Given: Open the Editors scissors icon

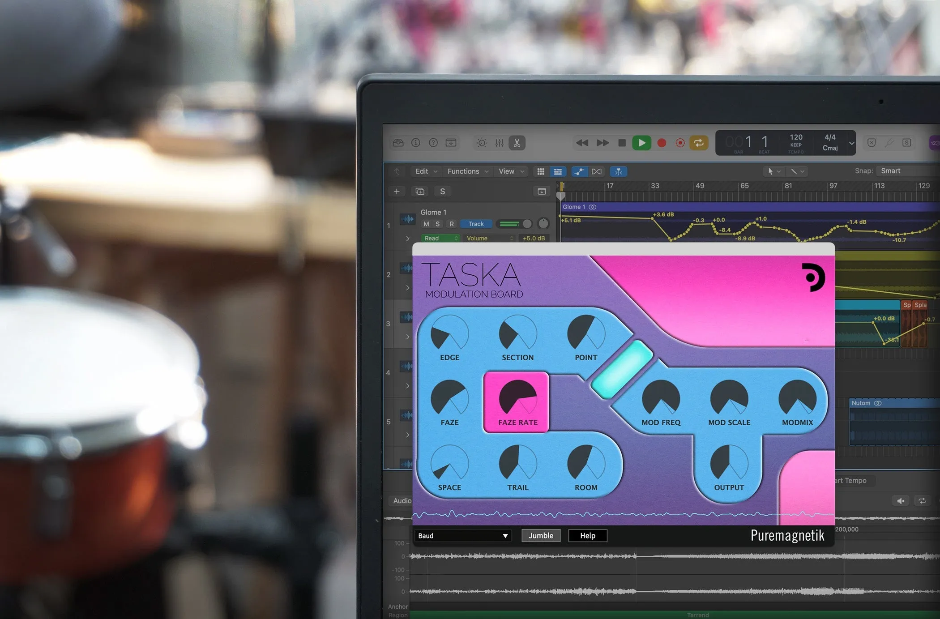Looking at the screenshot, I should [517, 143].
